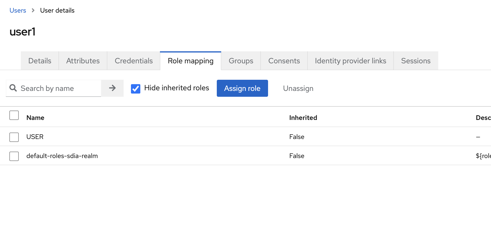View the Sessions tab
The width and height of the screenshot is (491, 234).
pyautogui.click(x=416, y=61)
